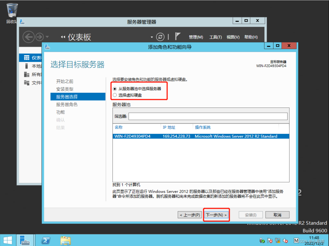
Task: Select the 服务器选择 wizard step
Action: 78,97
